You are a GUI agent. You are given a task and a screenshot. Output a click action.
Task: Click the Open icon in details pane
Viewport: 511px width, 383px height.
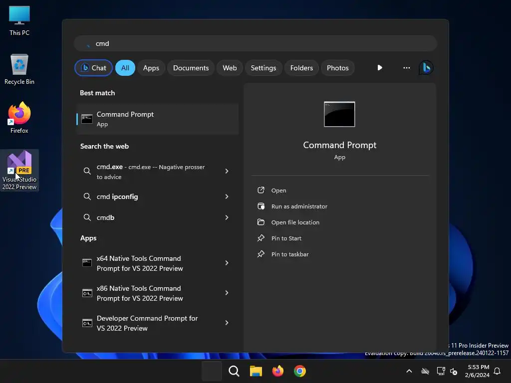260,190
